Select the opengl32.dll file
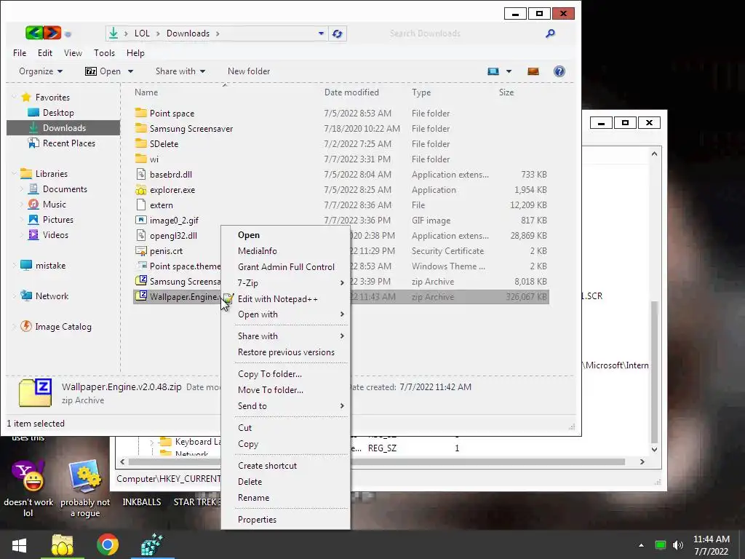Viewport: 745px width, 559px height. pyautogui.click(x=173, y=236)
